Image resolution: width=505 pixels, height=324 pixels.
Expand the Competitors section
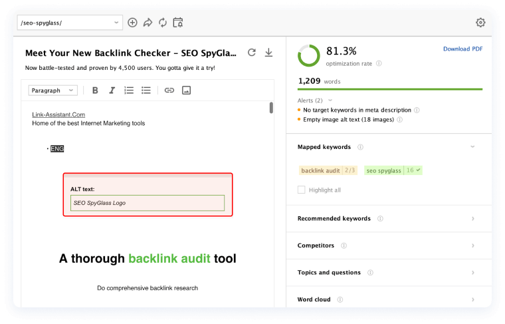point(472,245)
